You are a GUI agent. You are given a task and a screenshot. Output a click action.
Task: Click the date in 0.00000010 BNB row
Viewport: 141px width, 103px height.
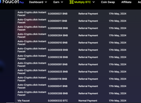118,43
